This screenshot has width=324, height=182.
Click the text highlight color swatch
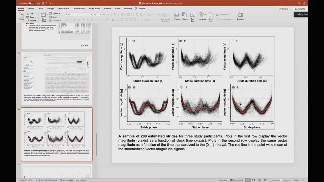[x=107, y=19]
